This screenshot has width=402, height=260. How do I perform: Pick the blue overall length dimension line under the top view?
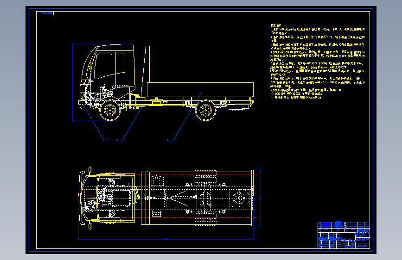coord(166,239)
